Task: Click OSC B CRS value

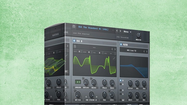Action: click(111, 53)
